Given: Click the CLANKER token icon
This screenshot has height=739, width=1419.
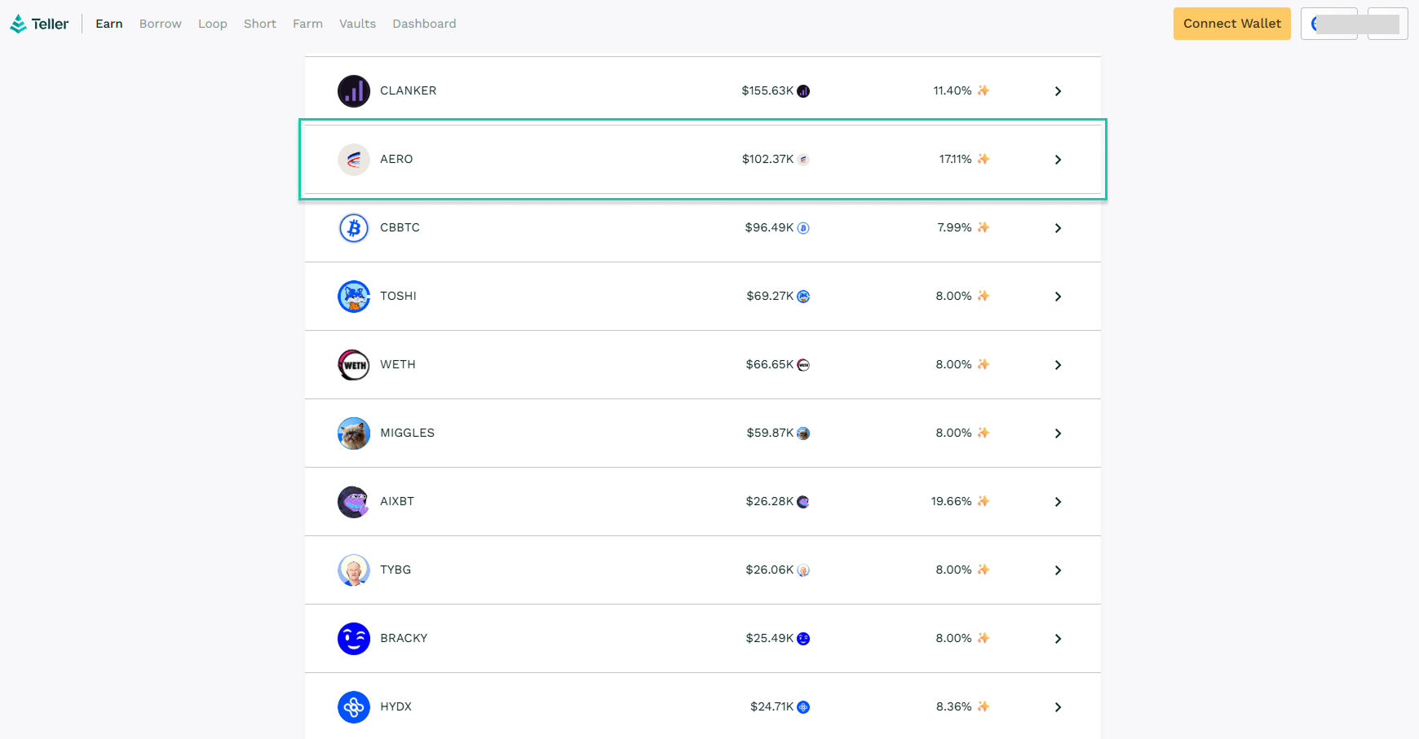Looking at the screenshot, I should [354, 91].
